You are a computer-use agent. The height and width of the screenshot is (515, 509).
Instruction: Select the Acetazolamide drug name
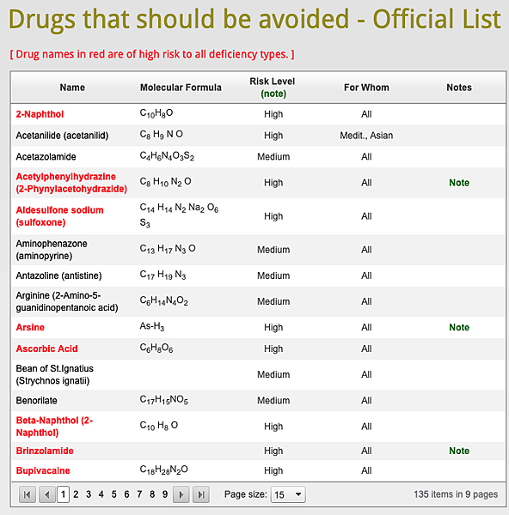[46, 157]
